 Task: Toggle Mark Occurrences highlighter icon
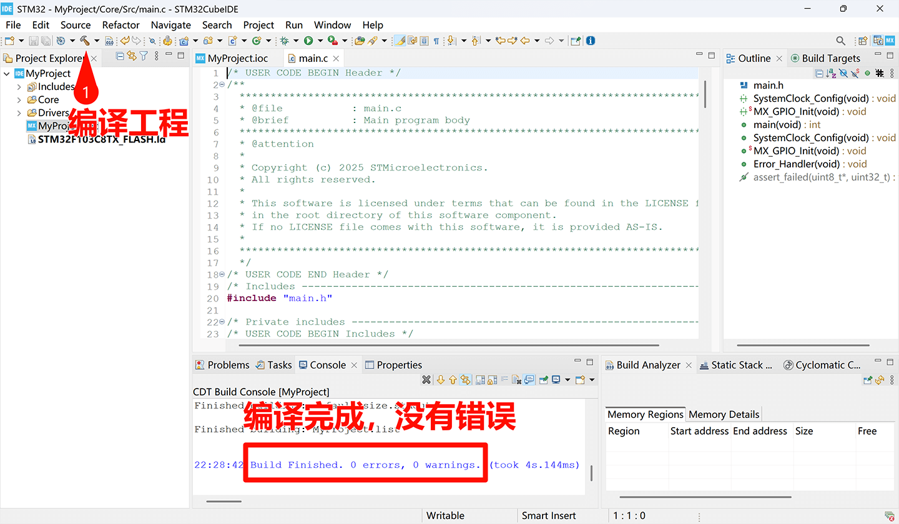click(400, 41)
